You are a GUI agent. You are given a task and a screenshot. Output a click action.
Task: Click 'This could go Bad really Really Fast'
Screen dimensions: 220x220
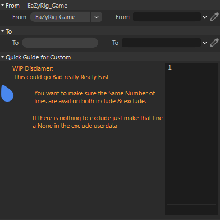(x=62, y=77)
